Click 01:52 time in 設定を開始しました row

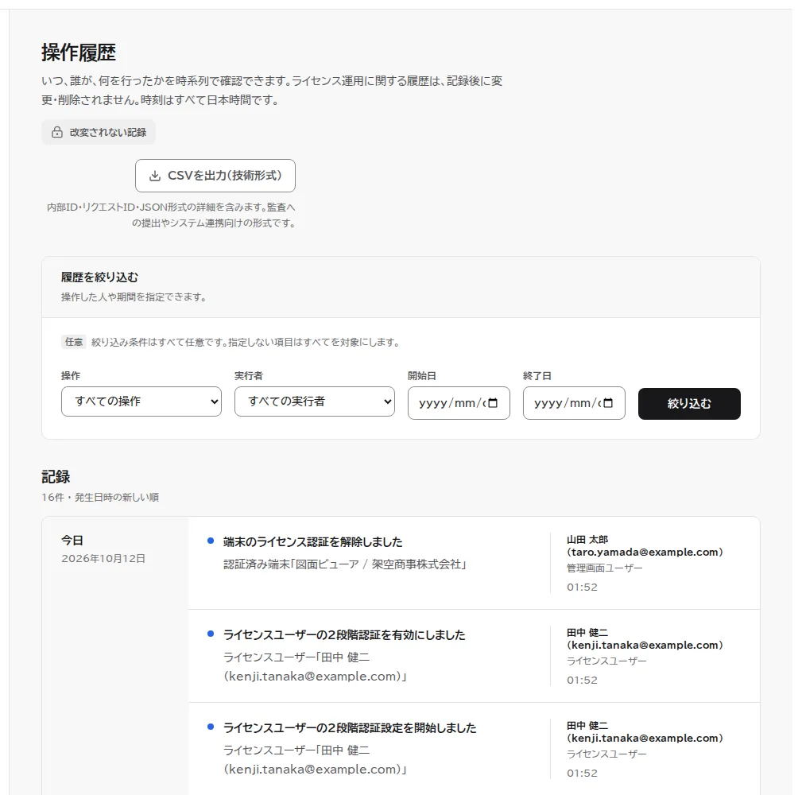(582, 774)
